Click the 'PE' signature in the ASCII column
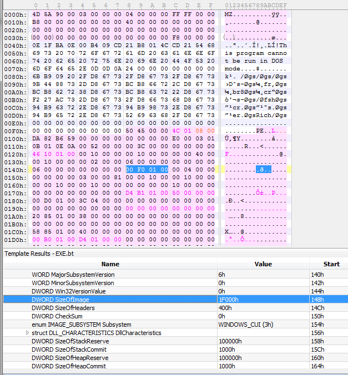Viewport: 348px width, 375px height. [x=259, y=130]
